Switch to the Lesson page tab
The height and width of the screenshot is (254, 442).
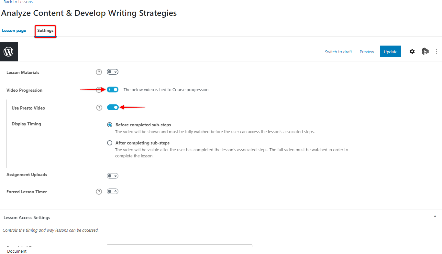[14, 30]
